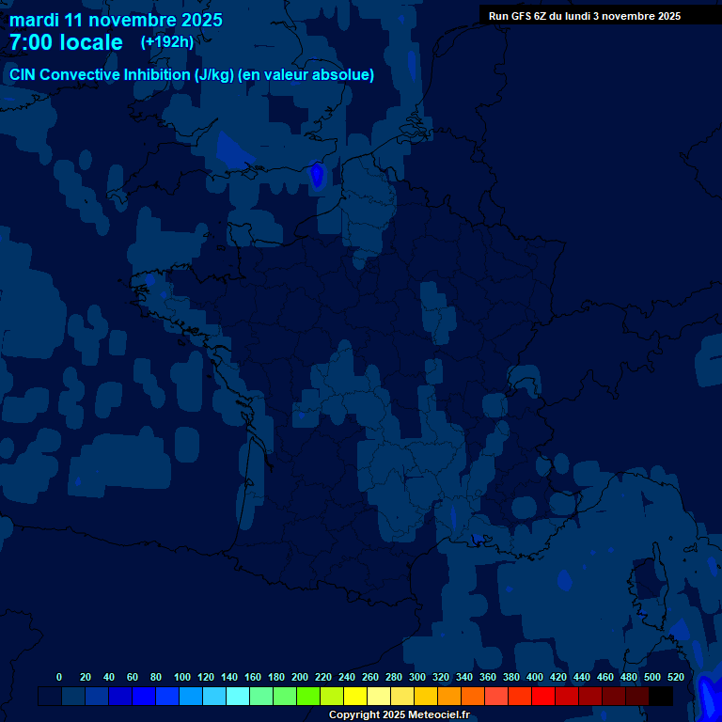Viewport: 722px width, 722px height.
Task: Select the yellow swatch under label 240
Action: click(355, 697)
